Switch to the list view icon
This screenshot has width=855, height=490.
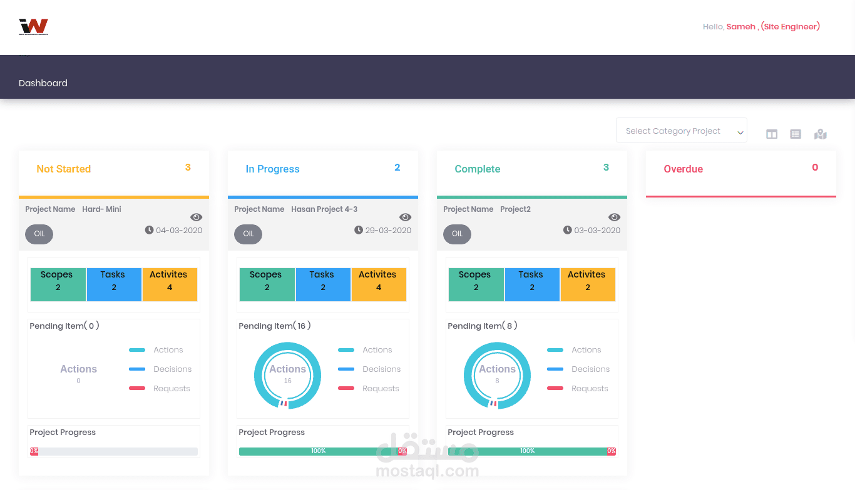pos(796,134)
